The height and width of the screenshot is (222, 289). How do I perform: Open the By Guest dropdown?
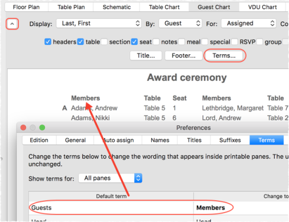tap(180, 24)
